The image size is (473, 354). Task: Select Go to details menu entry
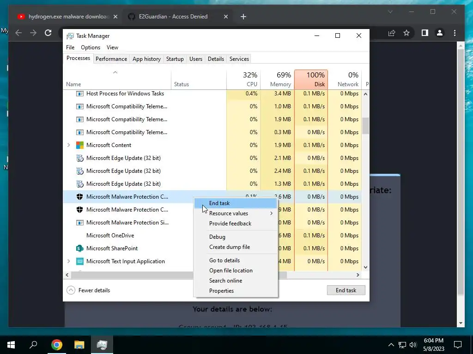[x=235, y=260]
